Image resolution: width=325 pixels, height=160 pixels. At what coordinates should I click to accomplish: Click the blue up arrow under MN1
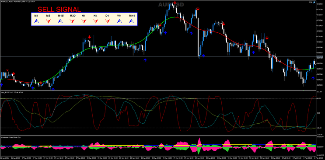point(131,21)
